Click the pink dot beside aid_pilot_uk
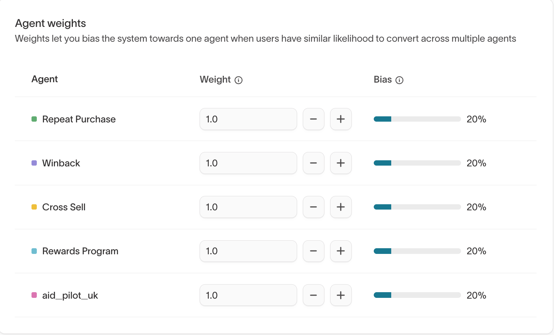 [x=34, y=295]
